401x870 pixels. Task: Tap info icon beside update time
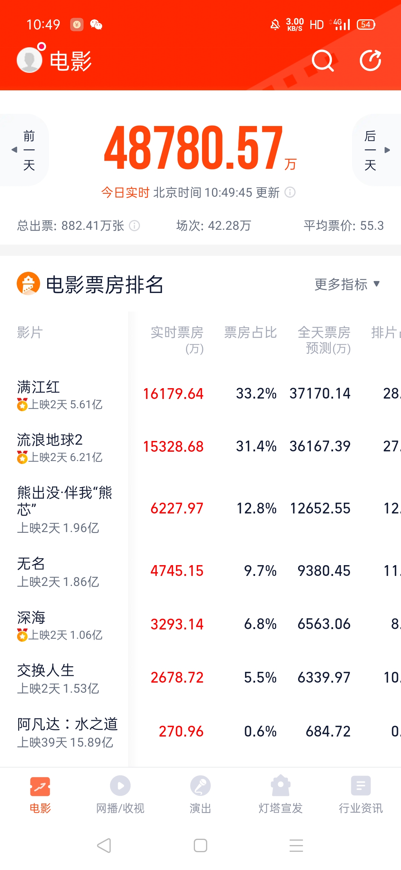coord(290,192)
